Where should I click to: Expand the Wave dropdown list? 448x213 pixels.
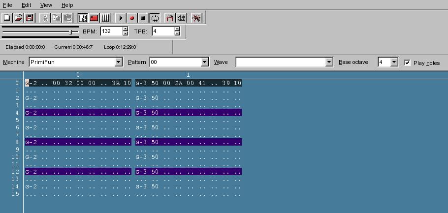[x=329, y=62]
